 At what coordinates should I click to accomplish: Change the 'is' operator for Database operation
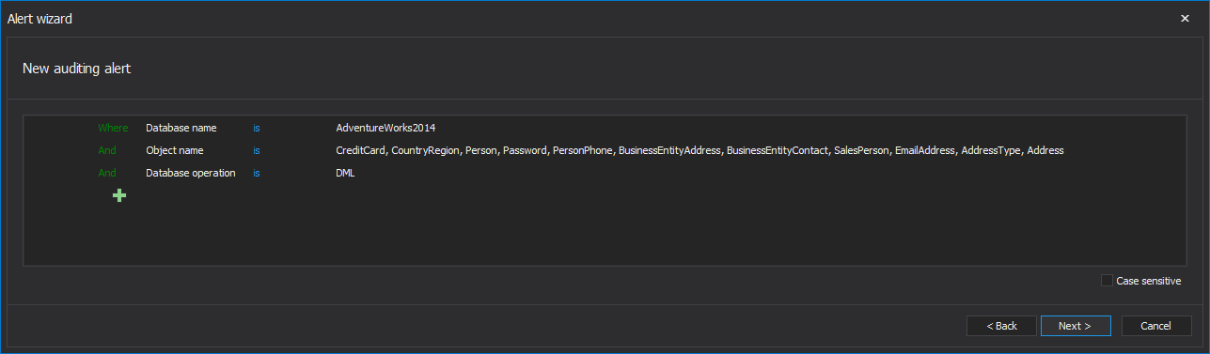(257, 173)
